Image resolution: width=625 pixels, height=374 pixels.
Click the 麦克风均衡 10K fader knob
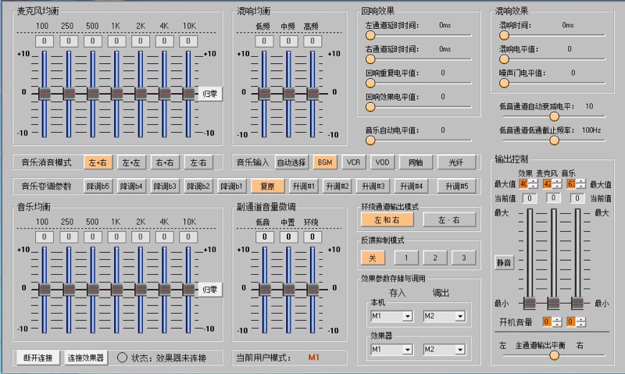[188, 94]
